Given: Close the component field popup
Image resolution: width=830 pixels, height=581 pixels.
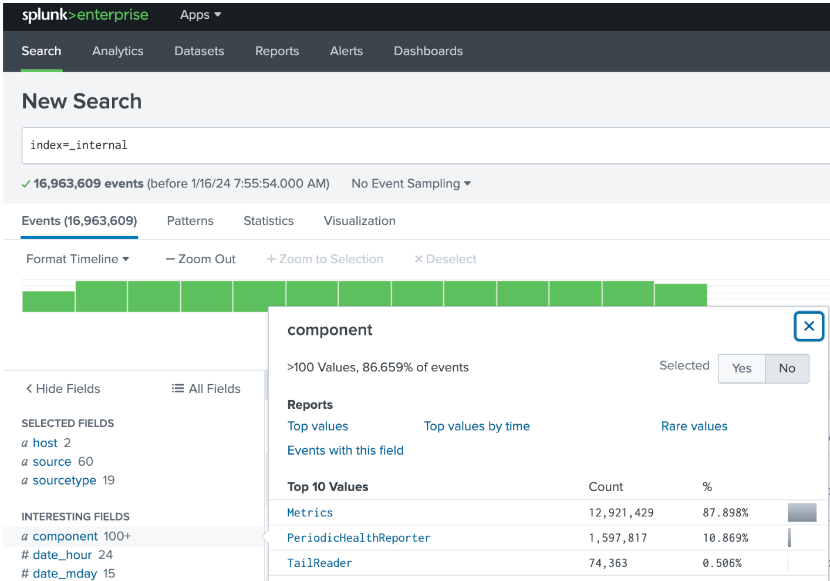Looking at the screenshot, I should pyautogui.click(x=808, y=326).
